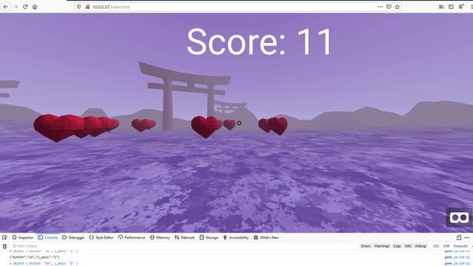The image size is (473, 266).
Task: Click the insecure connection lock icon
Action: pyautogui.click(x=87, y=7)
